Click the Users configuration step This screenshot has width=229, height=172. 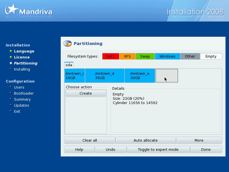click(19, 87)
